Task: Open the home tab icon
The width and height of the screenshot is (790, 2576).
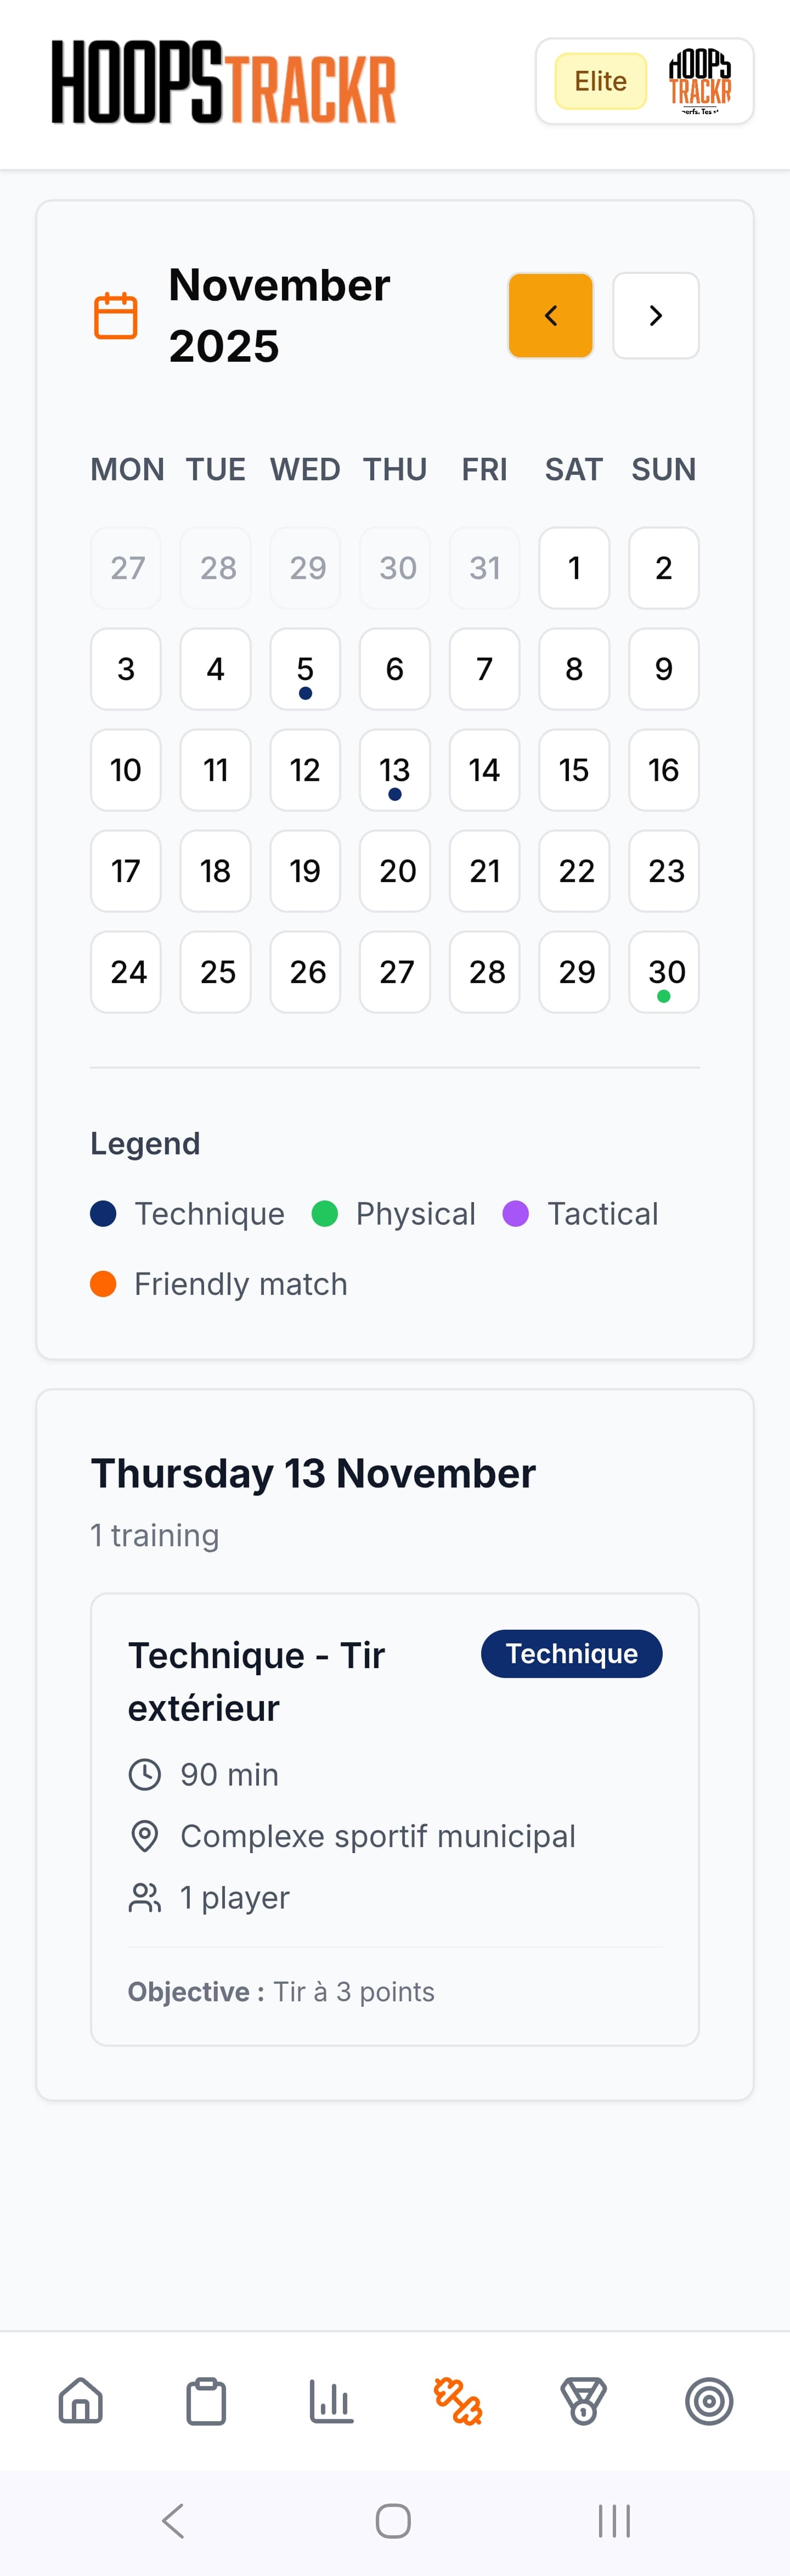Action: pyautogui.click(x=81, y=2400)
